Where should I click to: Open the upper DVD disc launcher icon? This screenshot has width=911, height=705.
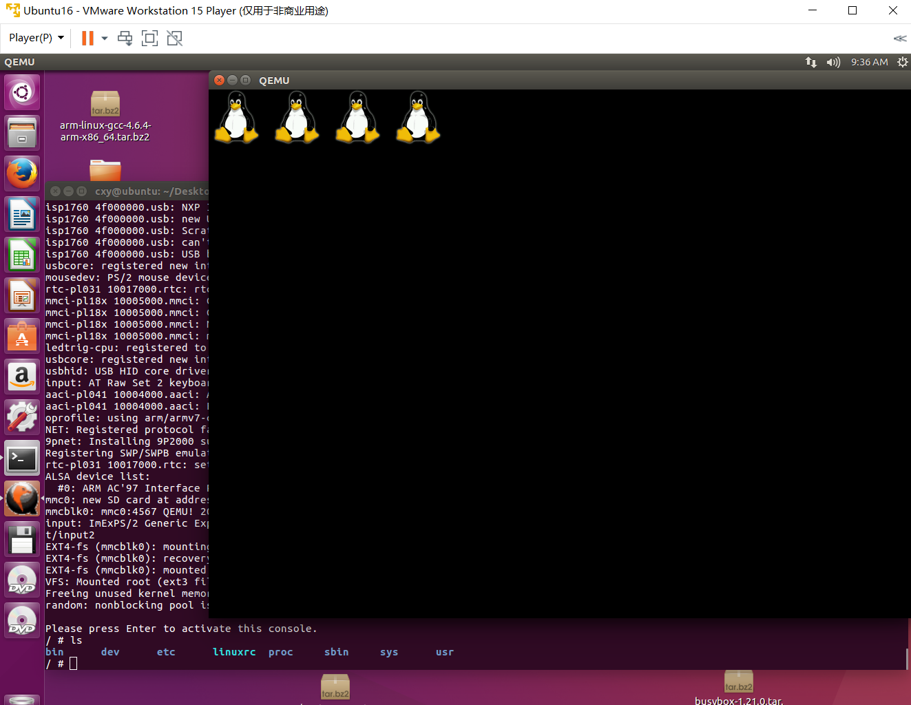pyautogui.click(x=22, y=580)
